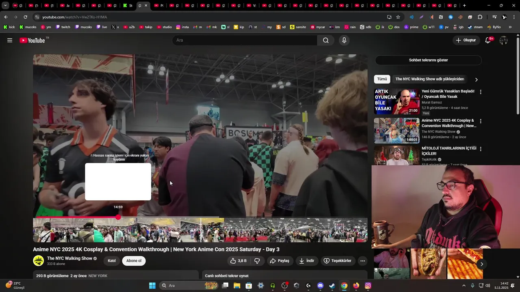Open the Windows Start menu
Image resolution: width=520 pixels, height=292 pixels.
[x=152, y=286]
